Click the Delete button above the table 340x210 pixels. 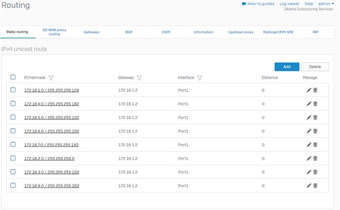tap(314, 67)
